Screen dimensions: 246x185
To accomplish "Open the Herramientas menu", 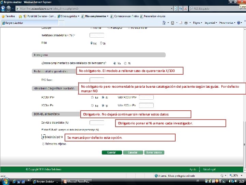I will [x=227, y=23].
